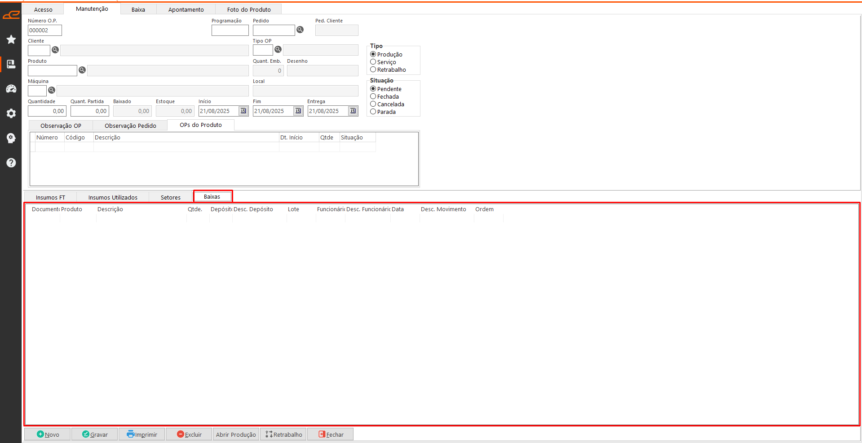This screenshot has width=862, height=443.
Task: Click the search icon next to Pedido field
Action: click(300, 30)
